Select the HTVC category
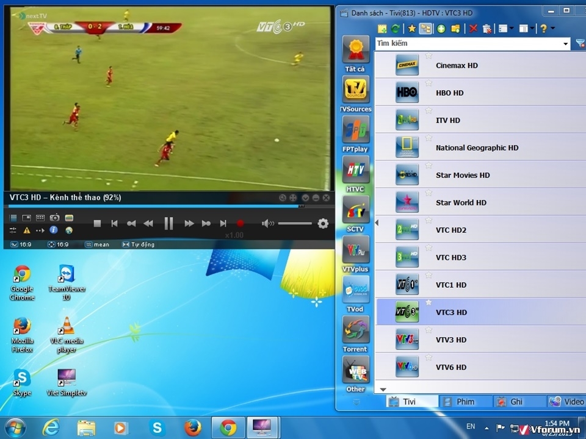 coord(355,174)
